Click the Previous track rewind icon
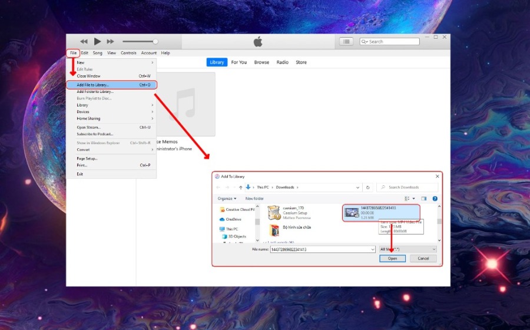 pos(84,42)
